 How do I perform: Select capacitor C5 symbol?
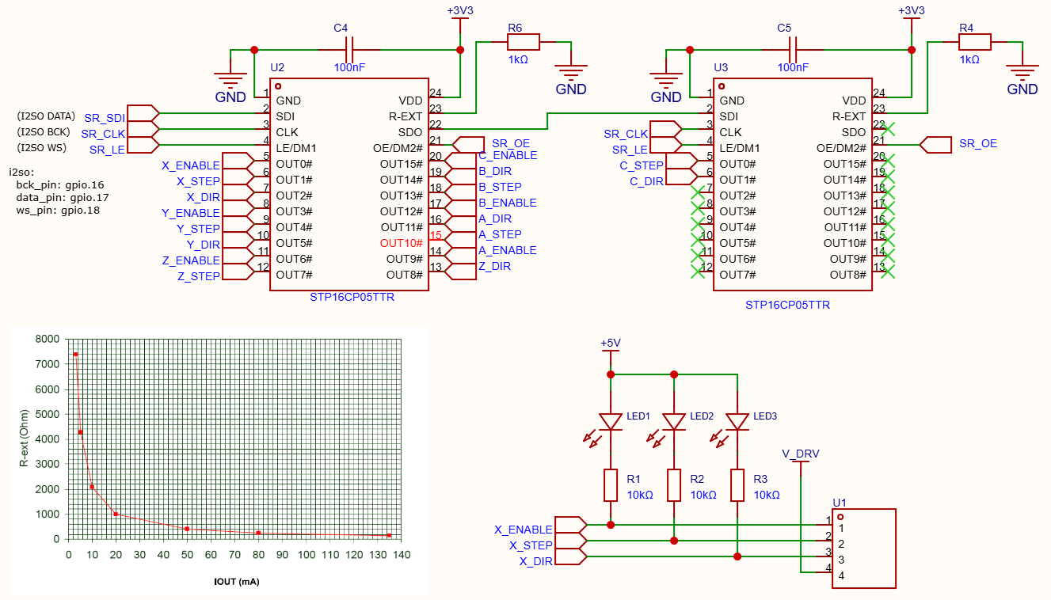click(x=792, y=50)
